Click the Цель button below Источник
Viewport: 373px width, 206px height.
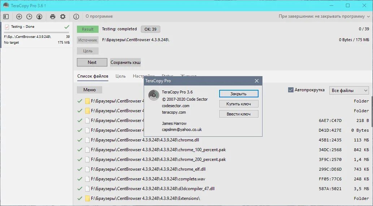pyautogui.click(x=87, y=51)
